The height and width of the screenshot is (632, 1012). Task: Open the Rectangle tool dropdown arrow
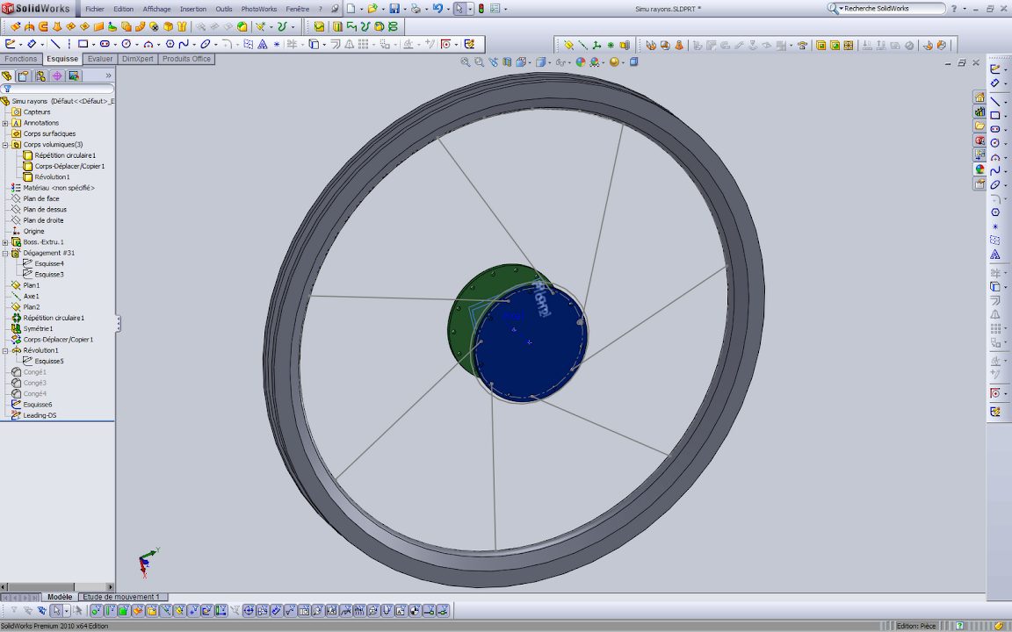coord(94,45)
